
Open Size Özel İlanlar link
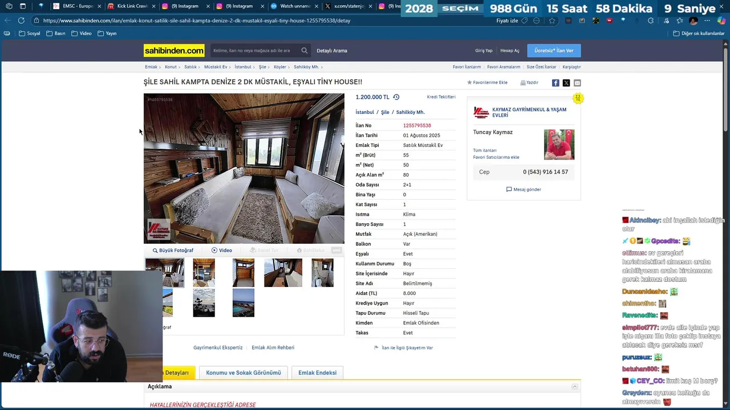click(x=541, y=67)
